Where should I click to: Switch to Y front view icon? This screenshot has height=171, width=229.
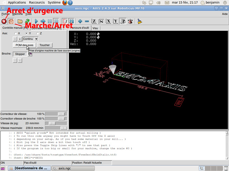115,21
